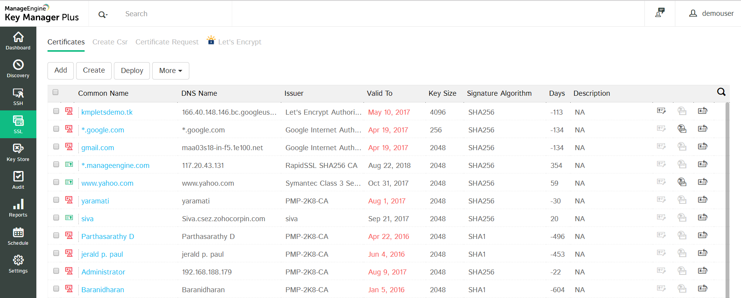Switch to the Let's Encrypt tab
Viewport: 741px width, 298px height.
point(239,42)
